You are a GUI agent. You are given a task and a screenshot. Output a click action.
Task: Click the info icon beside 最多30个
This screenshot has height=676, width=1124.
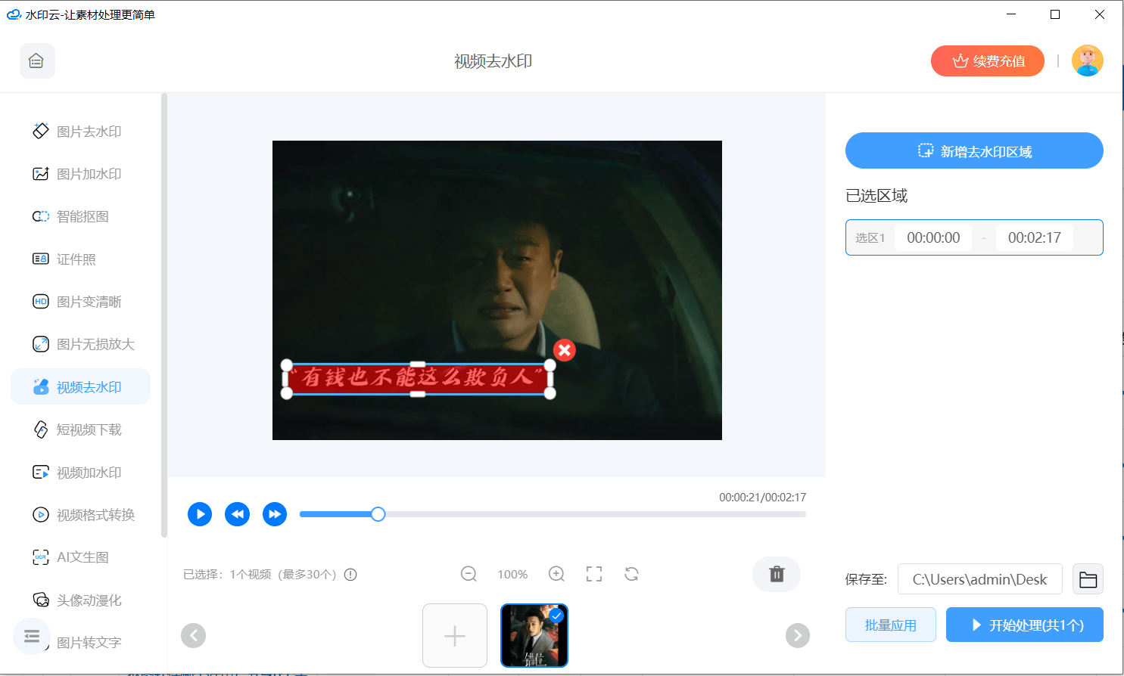tap(350, 575)
